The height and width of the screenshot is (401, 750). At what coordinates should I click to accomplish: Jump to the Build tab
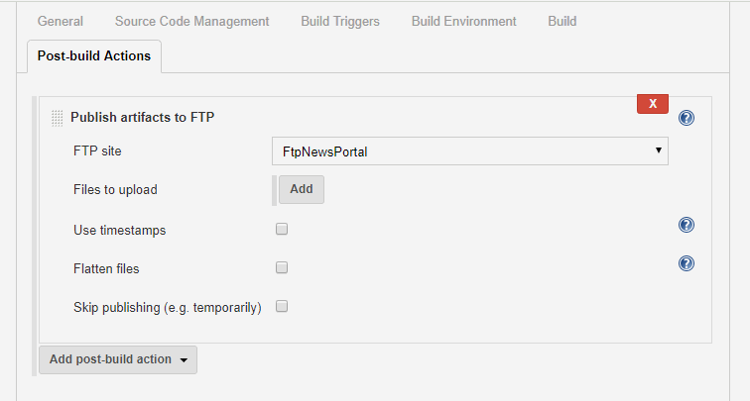pyautogui.click(x=562, y=21)
